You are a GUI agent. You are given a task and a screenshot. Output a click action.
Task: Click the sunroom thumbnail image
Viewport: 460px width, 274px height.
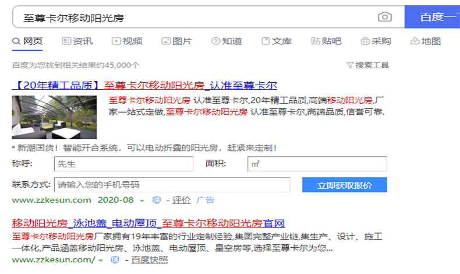coord(54,117)
